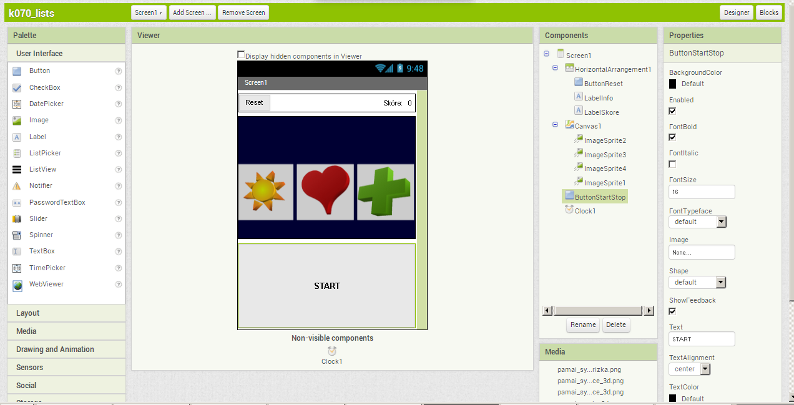Expand the Media palette section
Screen dimensions: 794x405
pyautogui.click(x=67, y=331)
